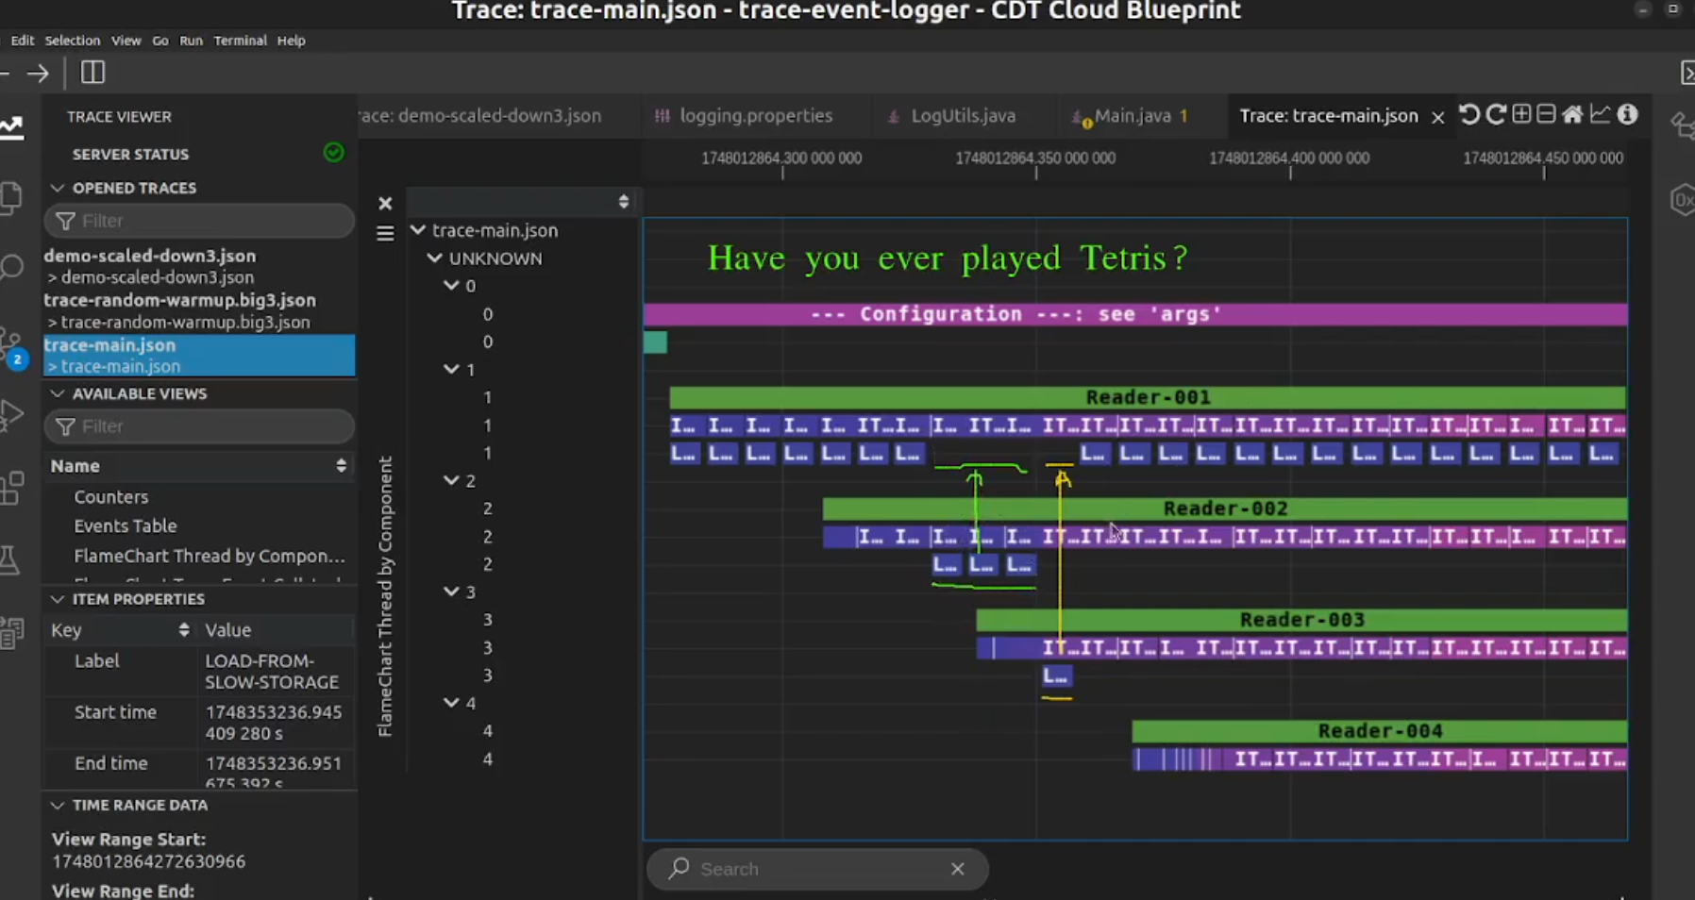The width and height of the screenshot is (1695, 900).
Task: Click the green server status indicator
Action: point(333,153)
